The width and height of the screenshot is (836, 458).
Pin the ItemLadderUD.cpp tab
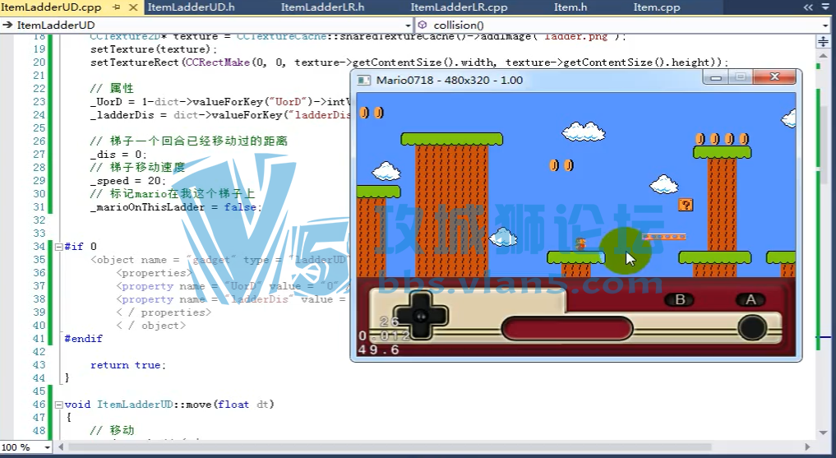click(117, 7)
